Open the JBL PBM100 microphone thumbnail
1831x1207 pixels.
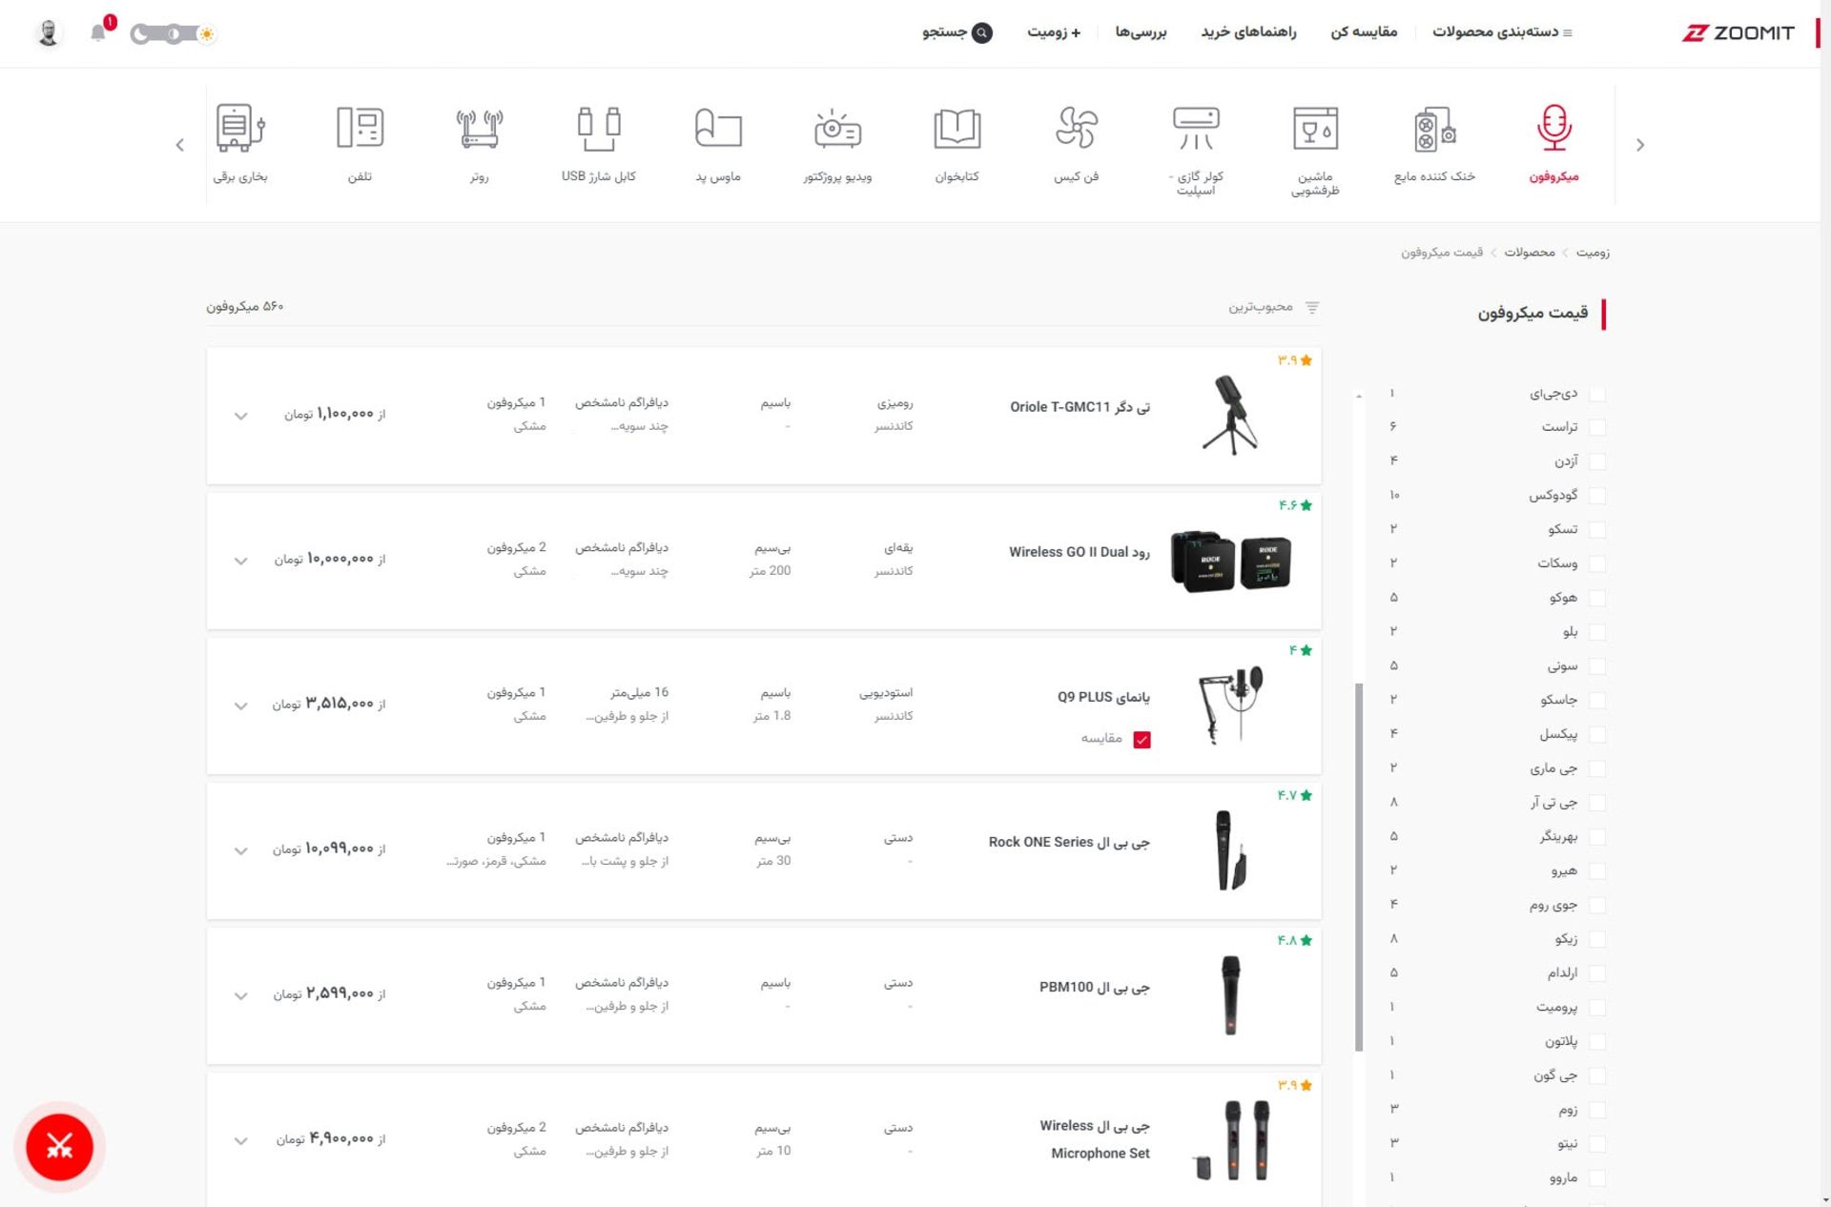point(1230,994)
